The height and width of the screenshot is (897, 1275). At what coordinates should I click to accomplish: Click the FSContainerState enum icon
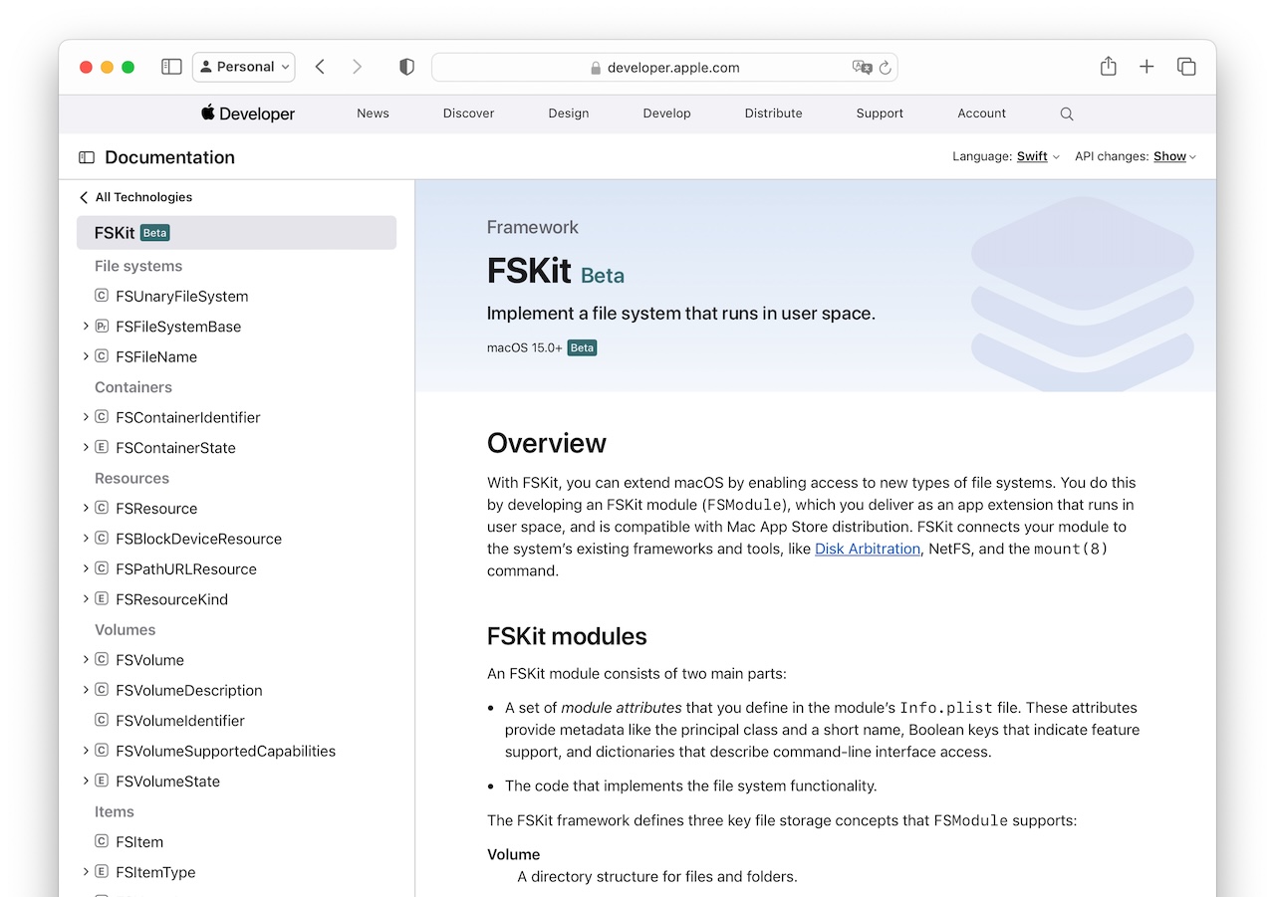(x=102, y=448)
